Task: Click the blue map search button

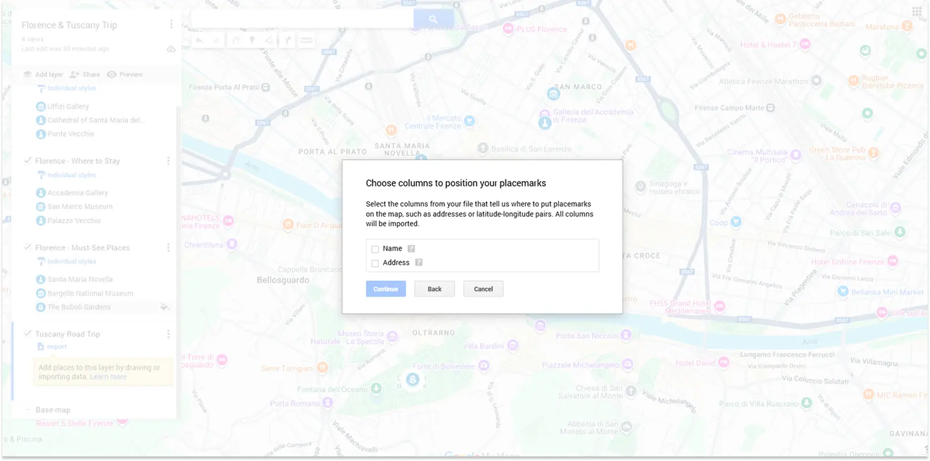Action: [433, 19]
